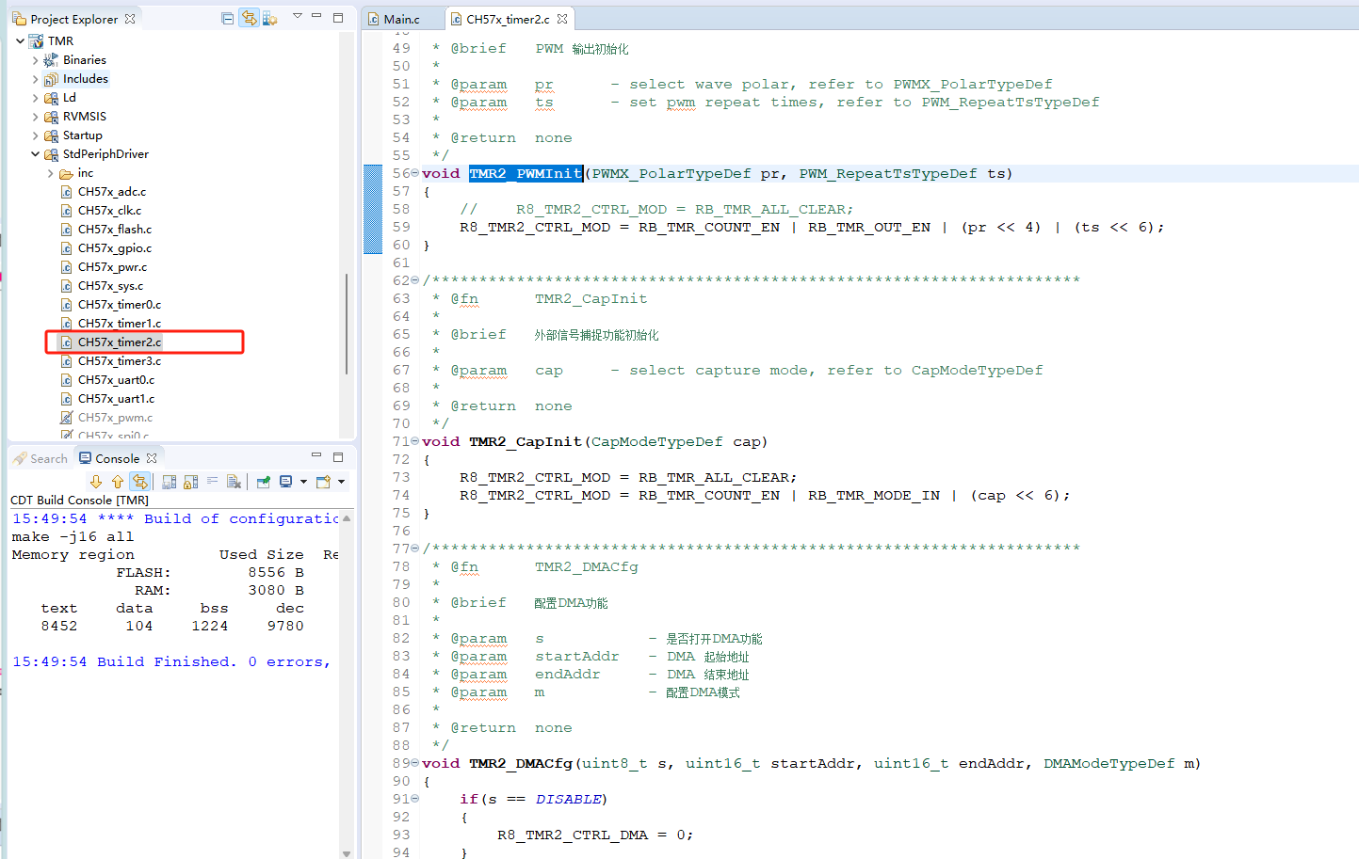Expand the Startup folder
This screenshot has height=859, width=1359.
click(x=36, y=135)
